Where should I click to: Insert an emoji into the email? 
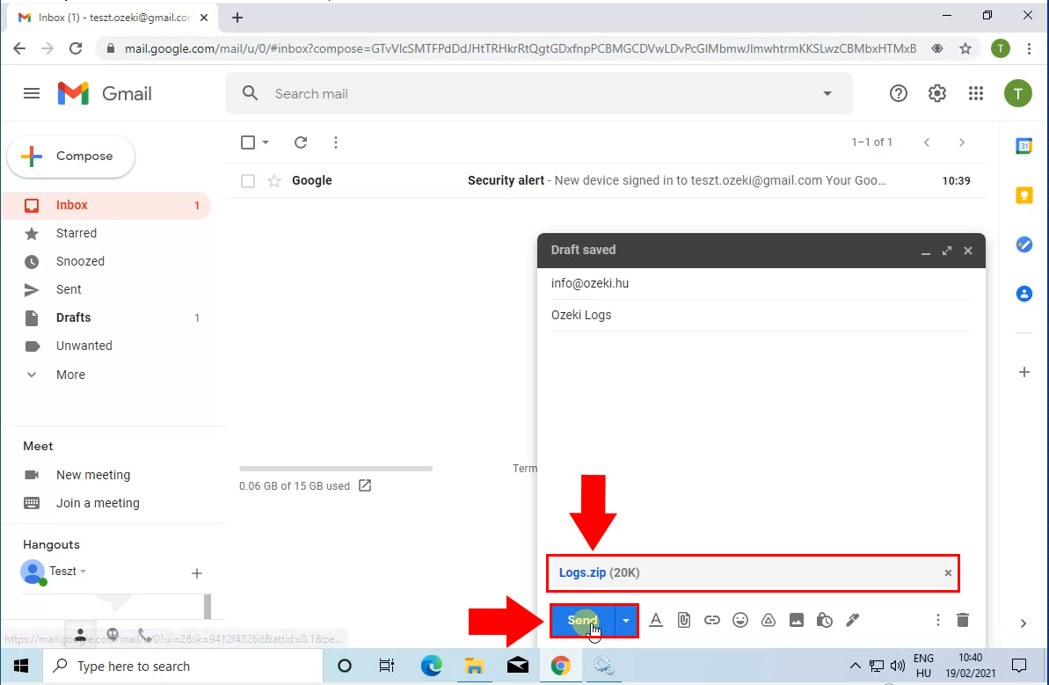click(740, 620)
